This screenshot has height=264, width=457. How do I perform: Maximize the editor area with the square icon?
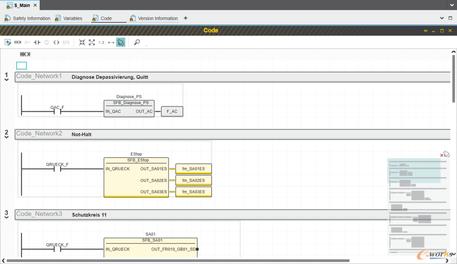tap(450, 18)
